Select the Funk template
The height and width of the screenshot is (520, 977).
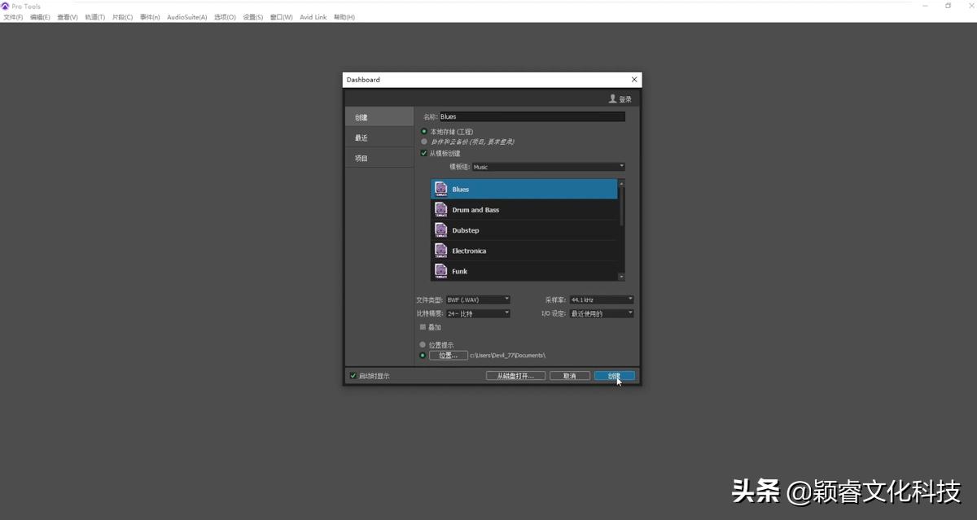coord(524,271)
